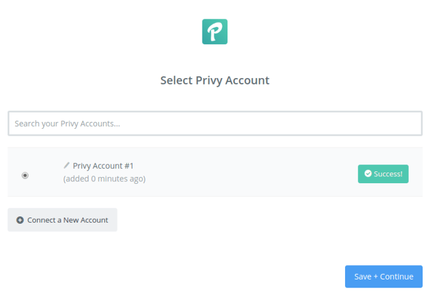This screenshot has height=307, width=432.
Task: Click the Privy logo icon
Action: point(214,32)
